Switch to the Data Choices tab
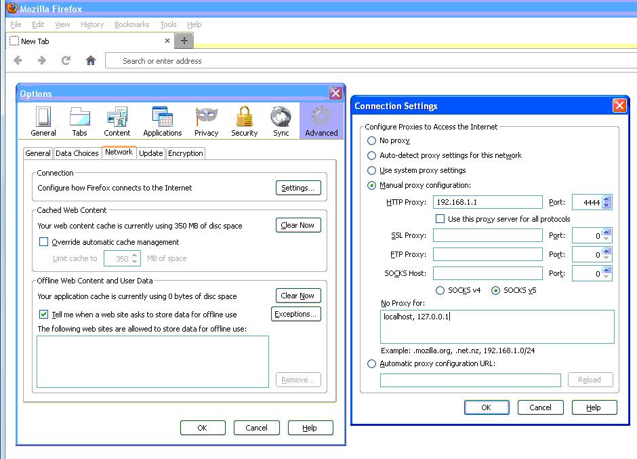 [x=77, y=153]
